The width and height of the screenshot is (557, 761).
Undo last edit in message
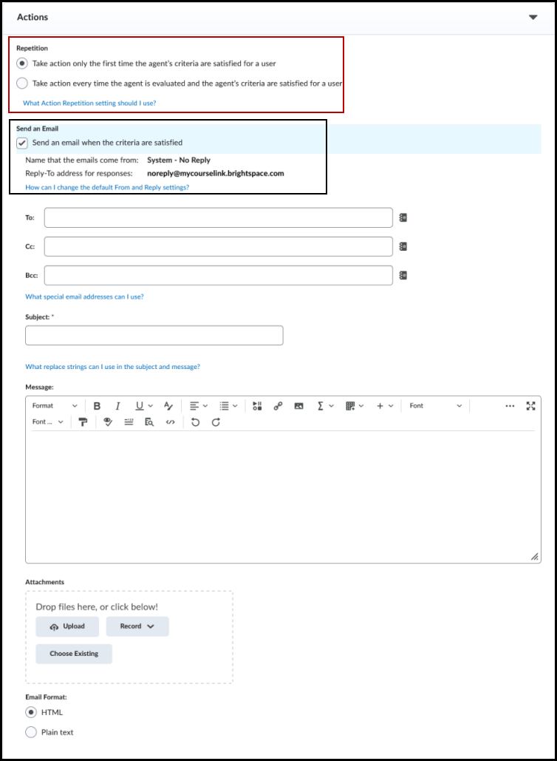point(195,422)
